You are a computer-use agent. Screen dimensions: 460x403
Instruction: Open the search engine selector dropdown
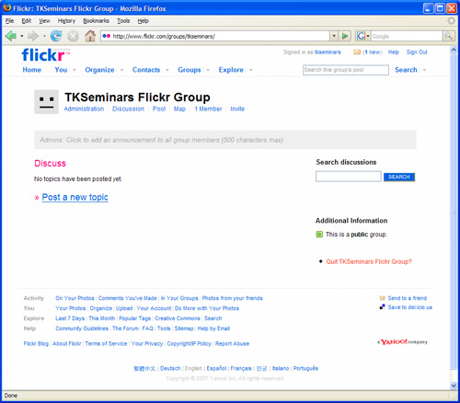[x=368, y=36]
